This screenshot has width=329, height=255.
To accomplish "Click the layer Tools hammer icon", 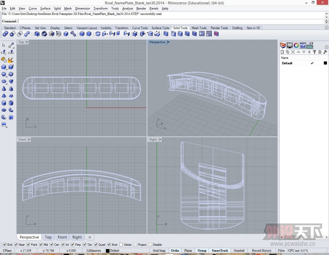I will click(x=325, y=52).
